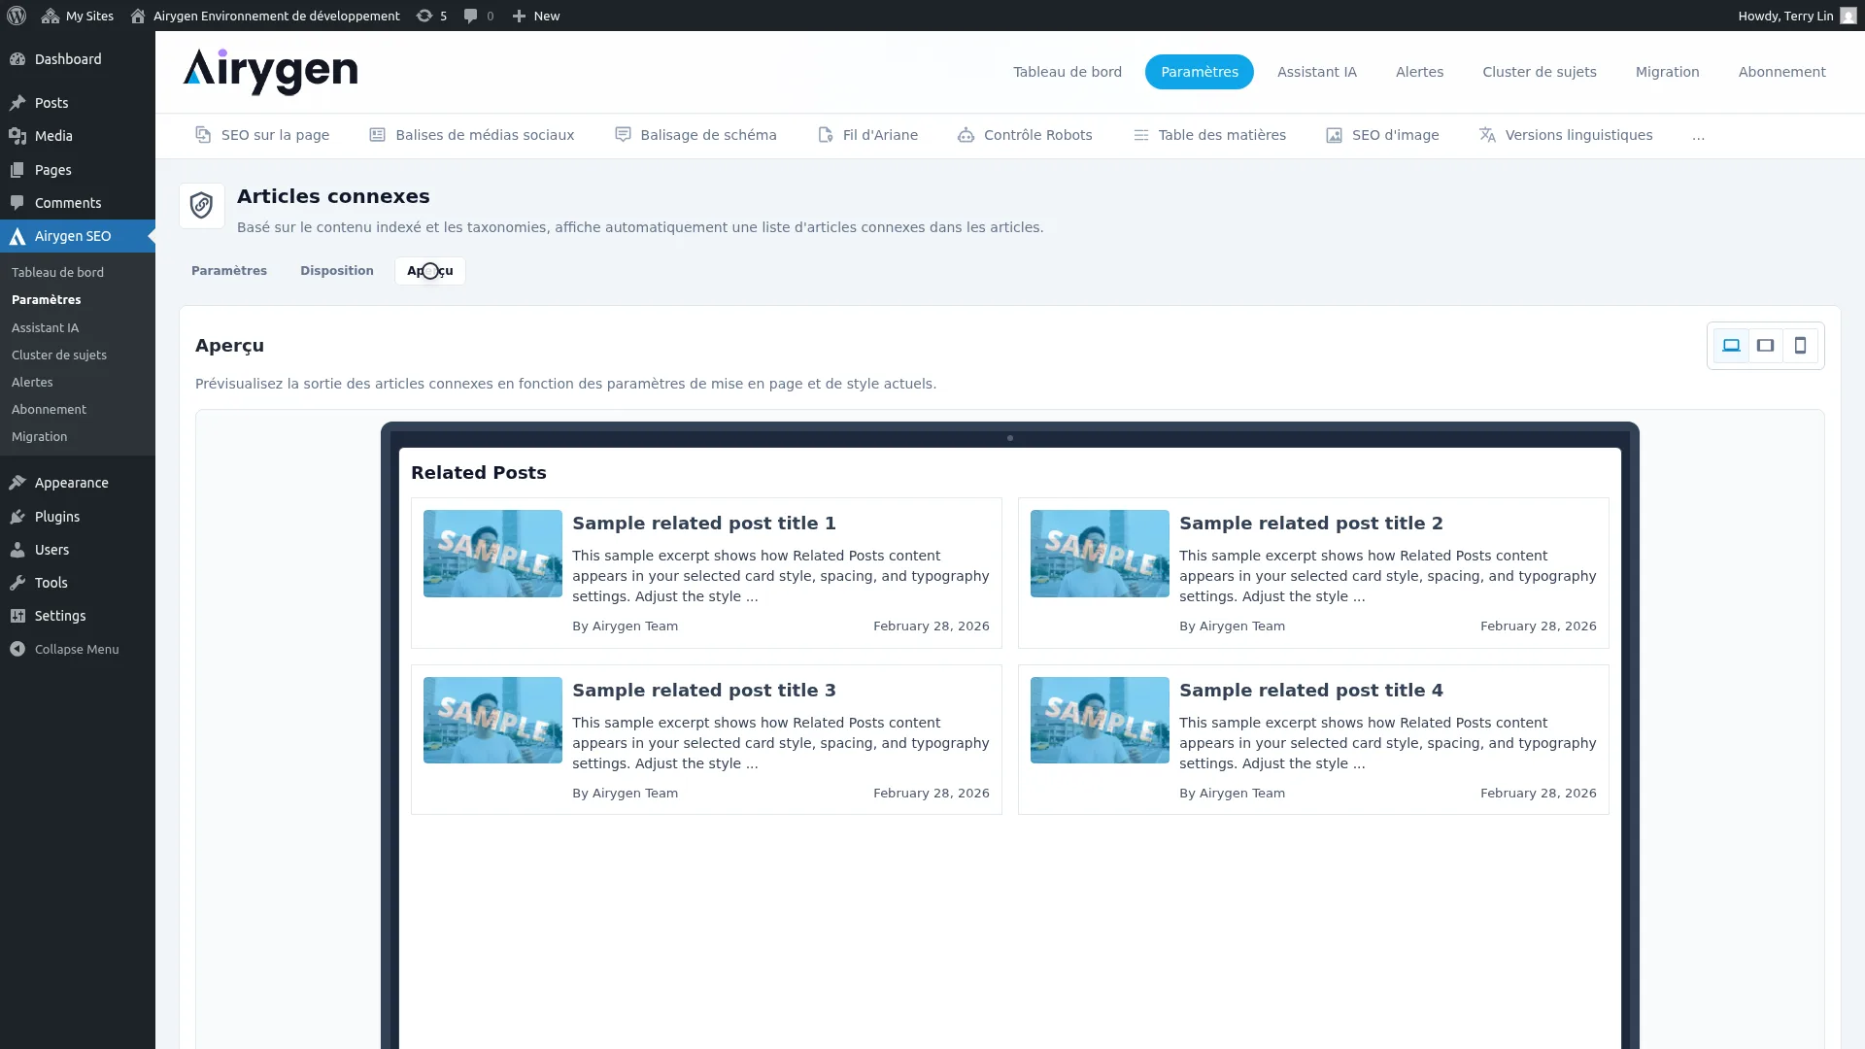Visit Airygen Environnement de développement site link
Viewport: 1865px width, 1049px height.
coord(265,16)
